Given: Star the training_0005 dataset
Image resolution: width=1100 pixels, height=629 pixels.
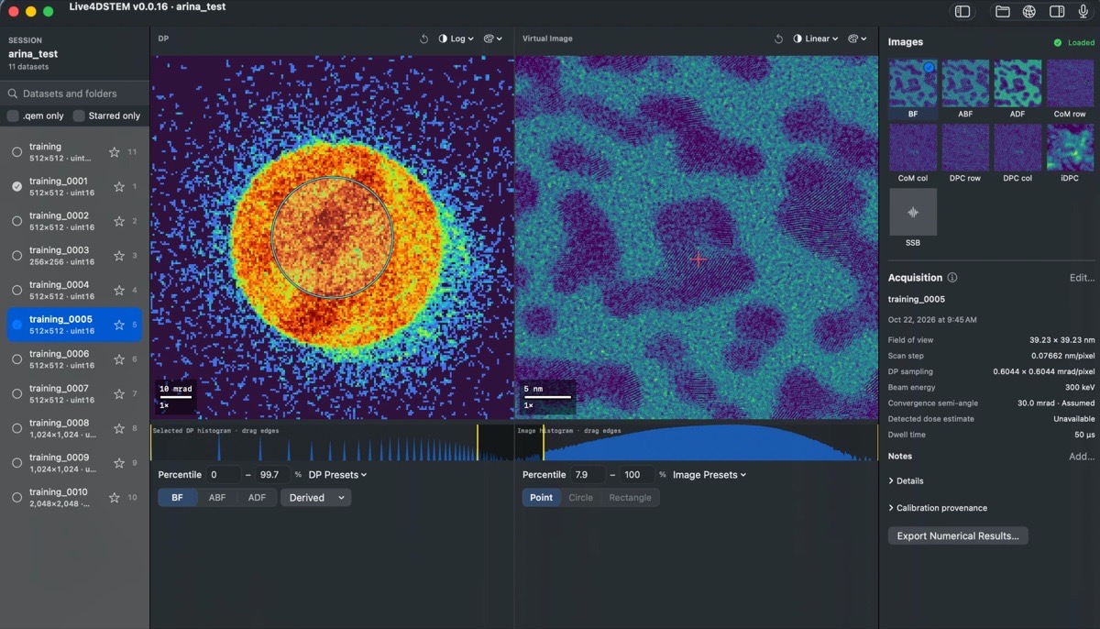Looking at the screenshot, I should click(119, 325).
